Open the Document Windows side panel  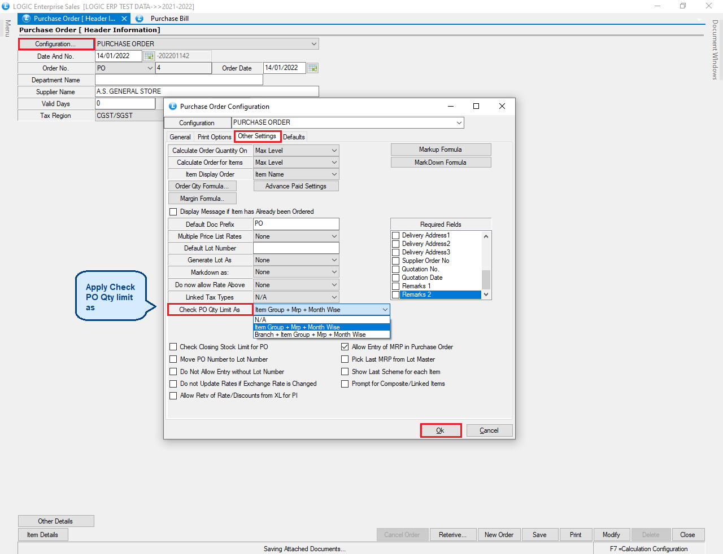click(715, 50)
